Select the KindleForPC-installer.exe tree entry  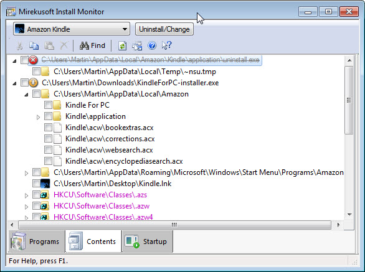(130, 83)
